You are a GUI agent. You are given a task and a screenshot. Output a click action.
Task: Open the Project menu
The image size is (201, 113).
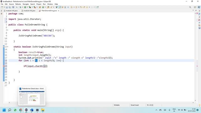point(39,4)
